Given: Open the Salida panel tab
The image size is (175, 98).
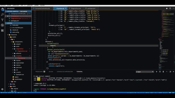Looking at the screenshot, I should tap(51, 72).
